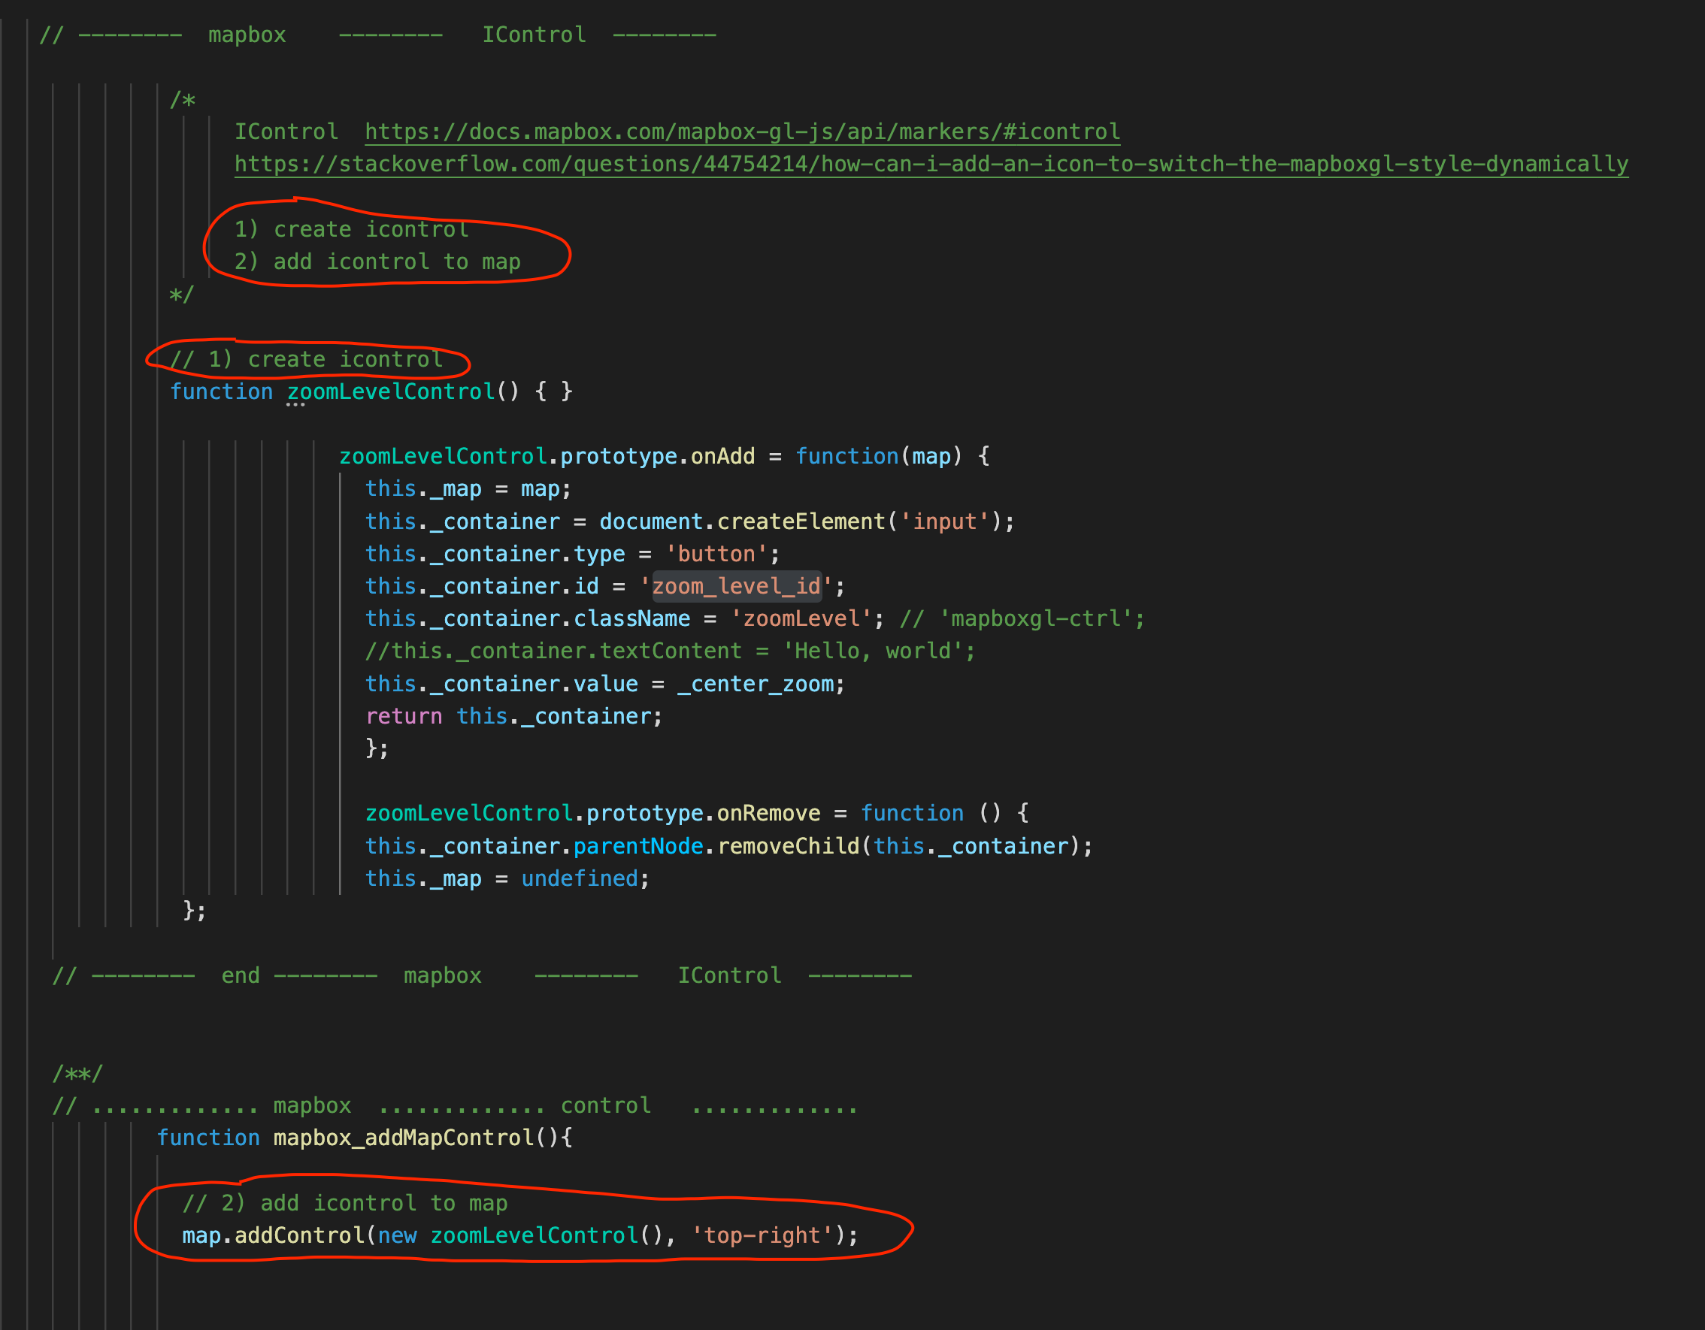Open the stackoverflow.com questions link

click(x=931, y=164)
